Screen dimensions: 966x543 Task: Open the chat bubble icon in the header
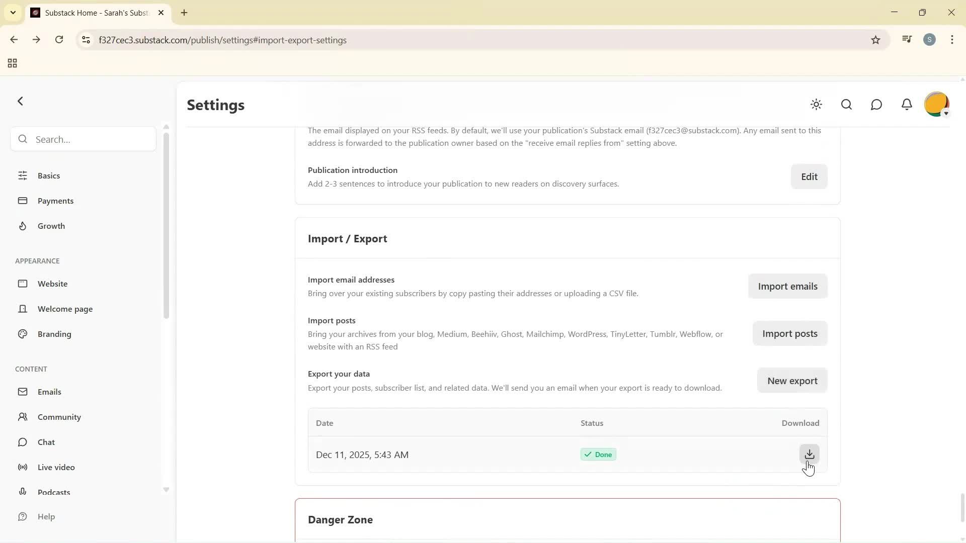tap(876, 105)
